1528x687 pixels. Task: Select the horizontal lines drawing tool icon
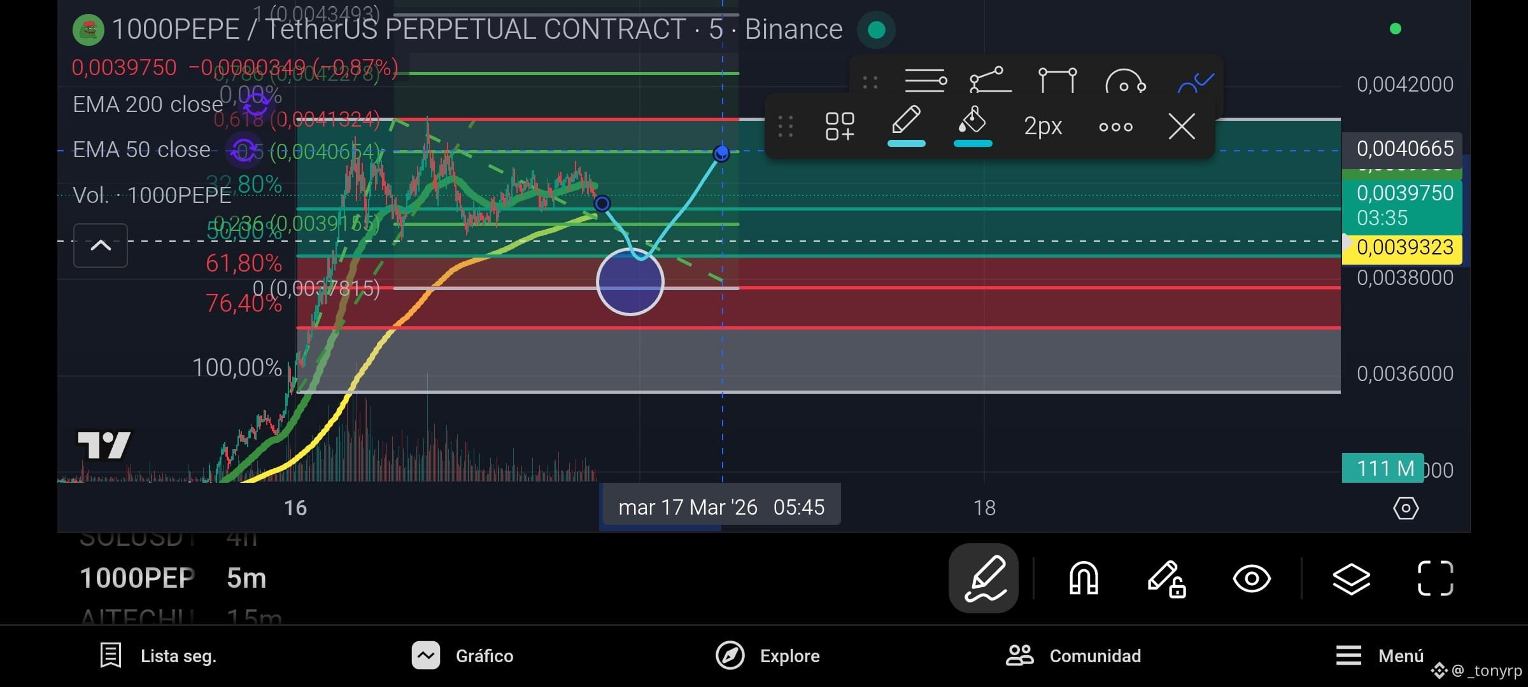pos(926,81)
